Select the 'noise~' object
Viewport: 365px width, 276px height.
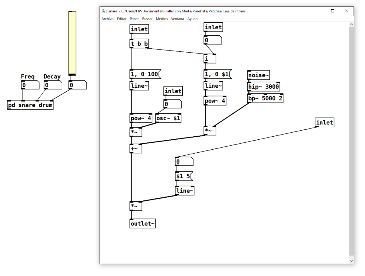(x=259, y=75)
